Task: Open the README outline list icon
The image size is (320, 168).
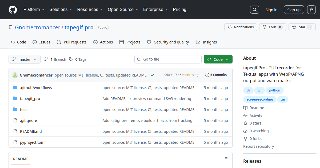Action: pos(226,159)
